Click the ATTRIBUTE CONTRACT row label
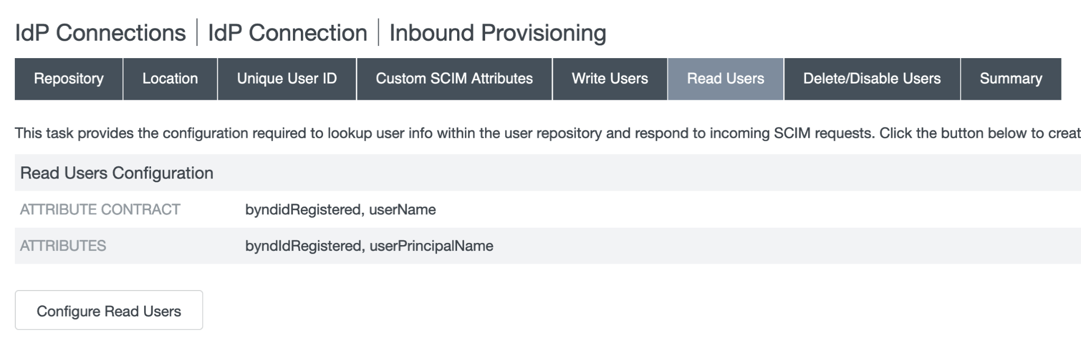1081x346 pixels. (100, 210)
